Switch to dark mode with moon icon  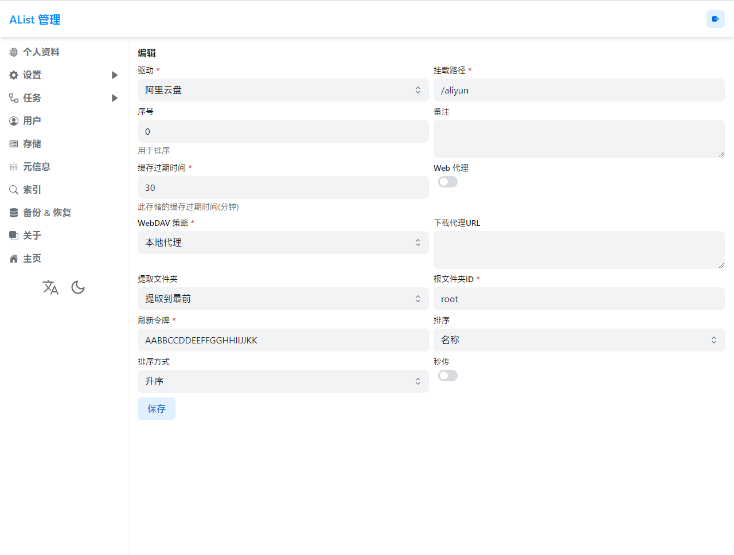tap(78, 287)
